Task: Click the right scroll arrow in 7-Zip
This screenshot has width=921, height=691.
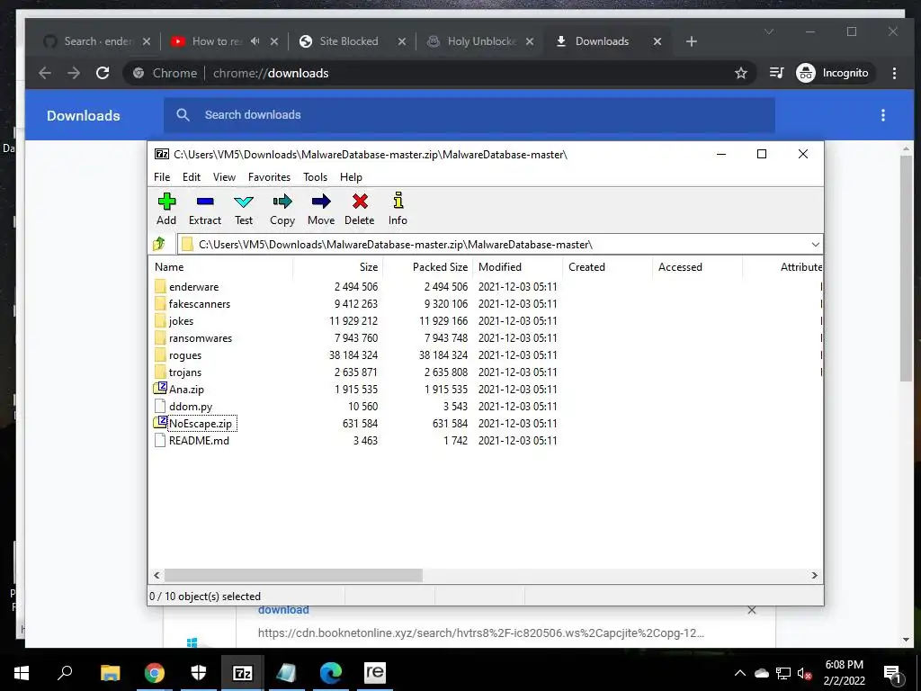Action: pyautogui.click(x=815, y=575)
